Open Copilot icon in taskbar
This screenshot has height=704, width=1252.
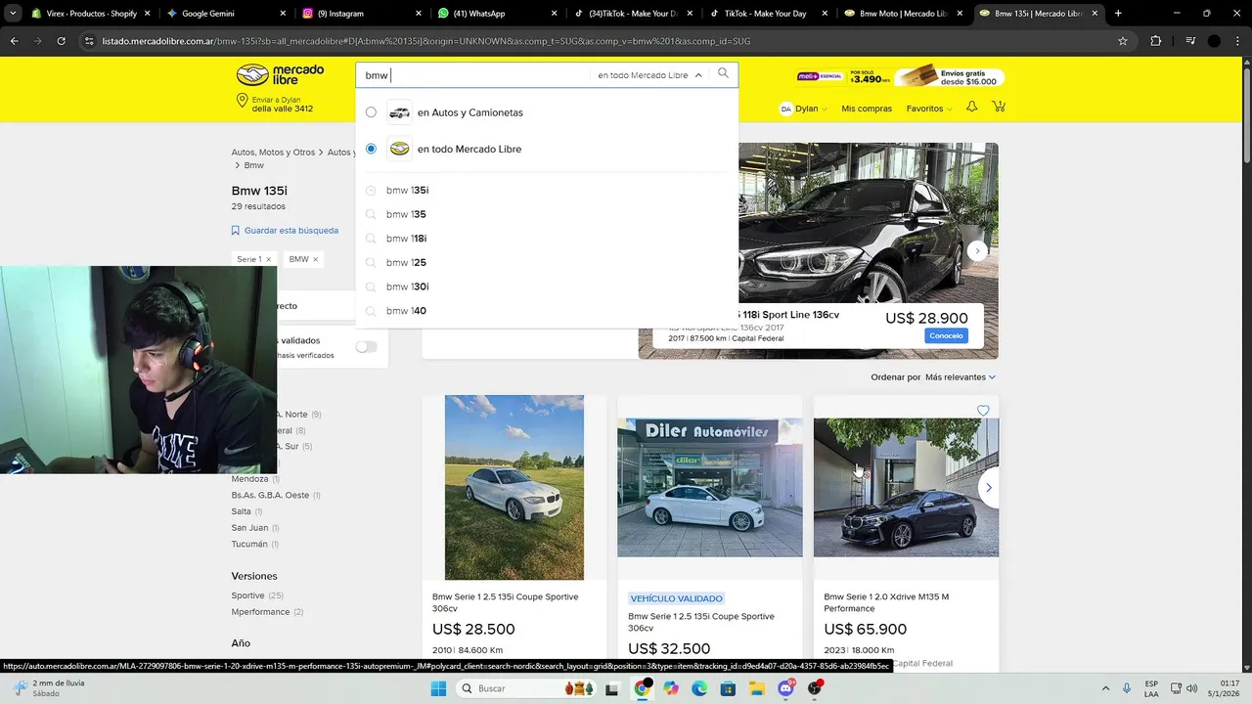[x=670, y=688]
